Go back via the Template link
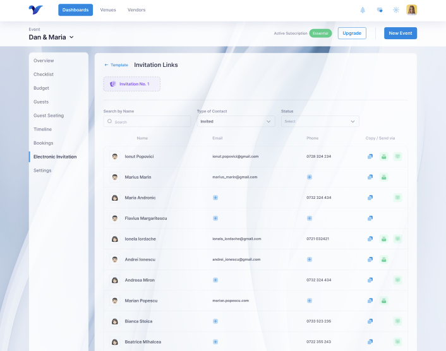This screenshot has height=351, width=446. [x=116, y=65]
